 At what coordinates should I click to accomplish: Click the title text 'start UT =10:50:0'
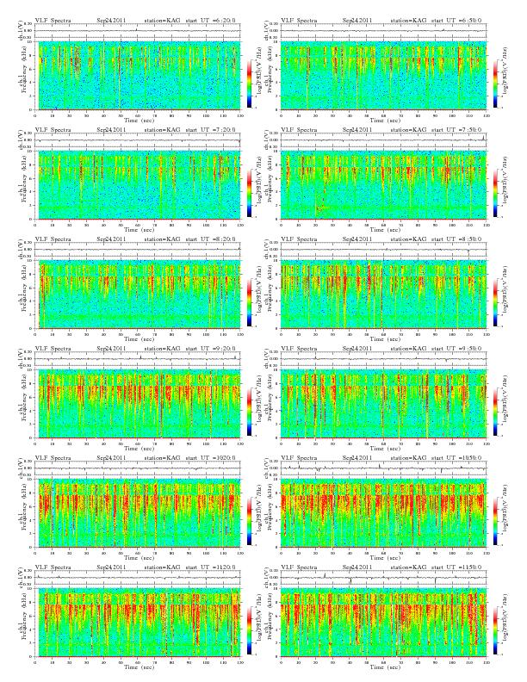[456, 457]
